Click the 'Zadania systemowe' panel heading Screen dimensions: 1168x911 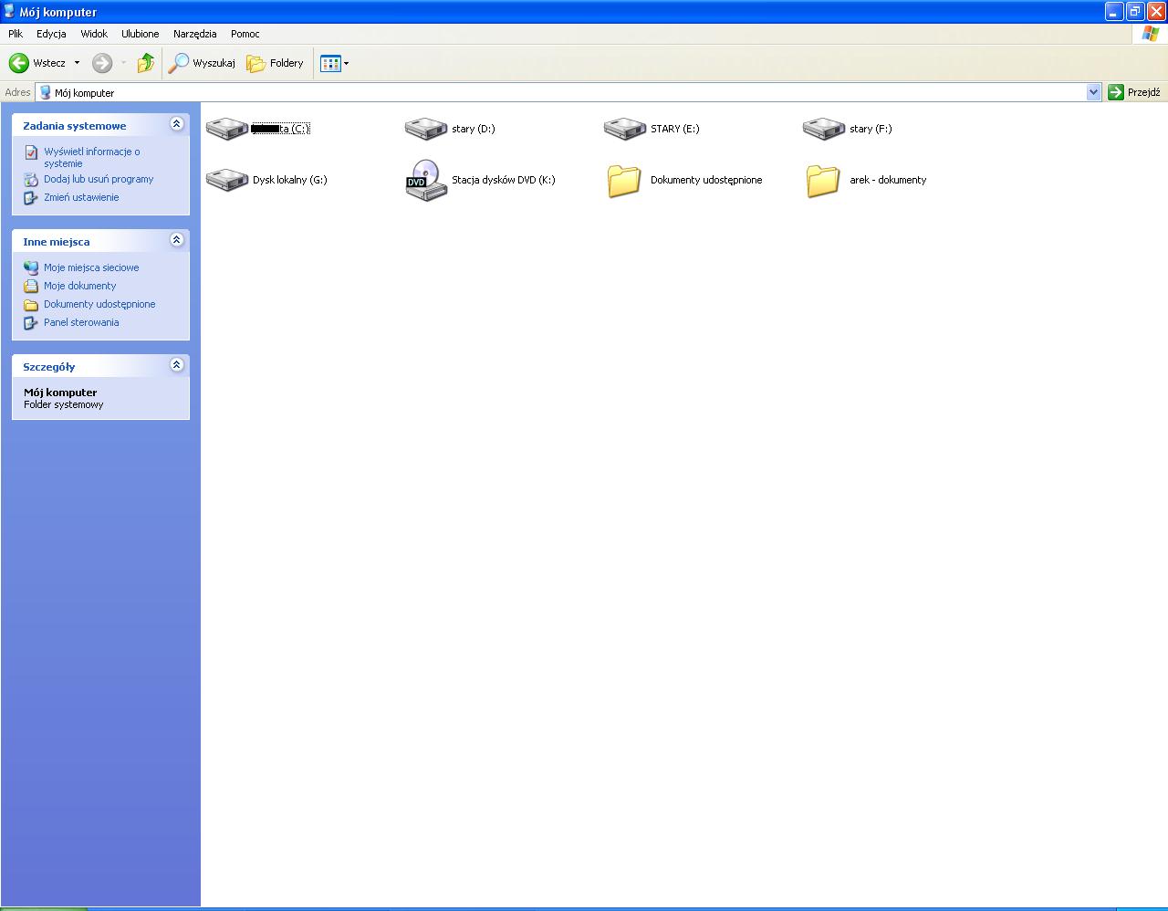pos(75,126)
